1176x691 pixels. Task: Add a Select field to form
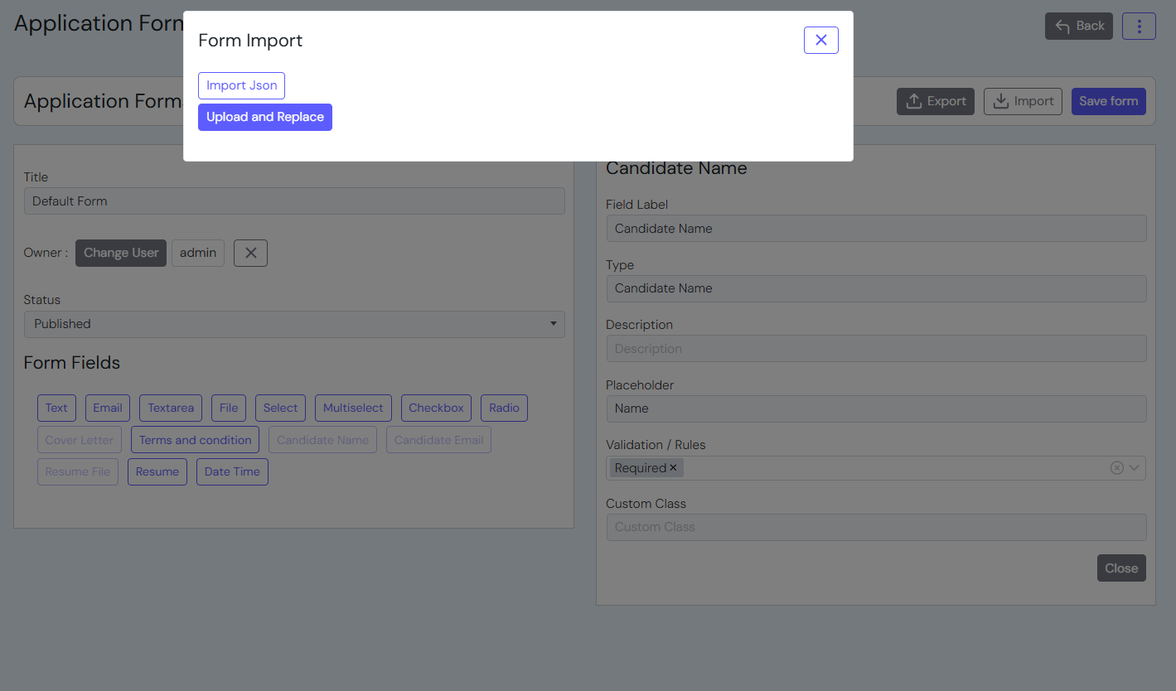(x=280, y=408)
